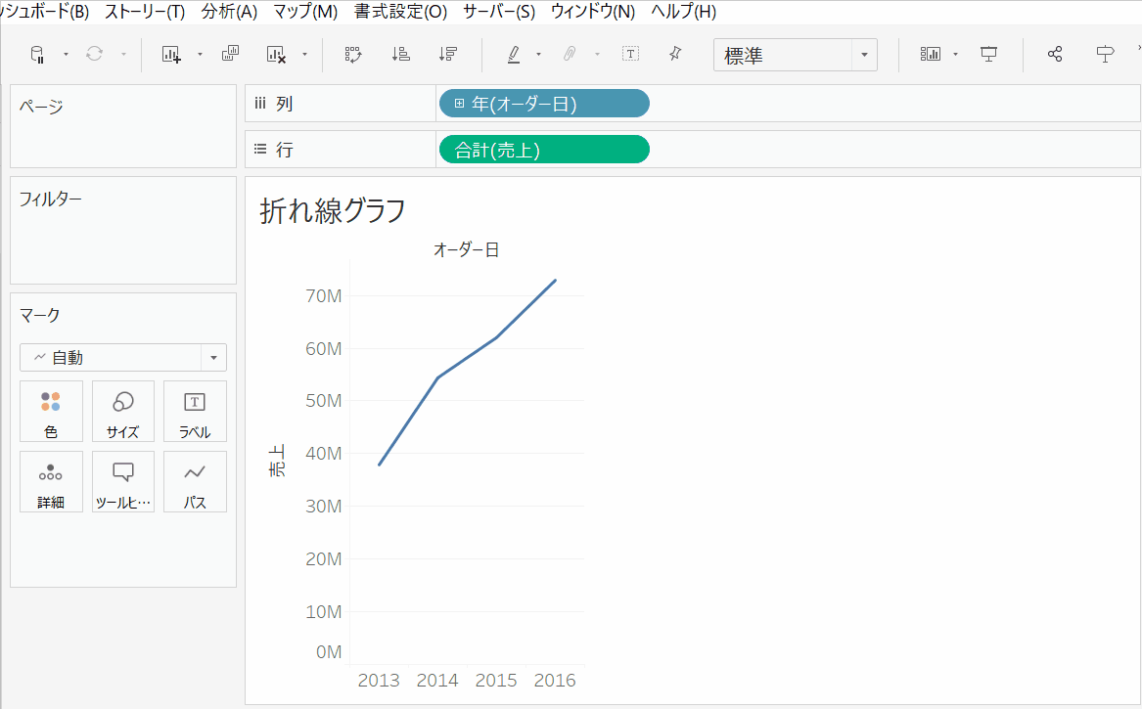Open the refresh options dropdown arrow

pyautogui.click(x=123, y=55)
